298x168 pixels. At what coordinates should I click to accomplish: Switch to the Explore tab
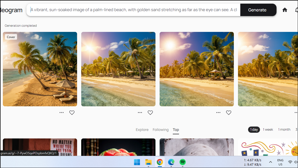(142, 130)
